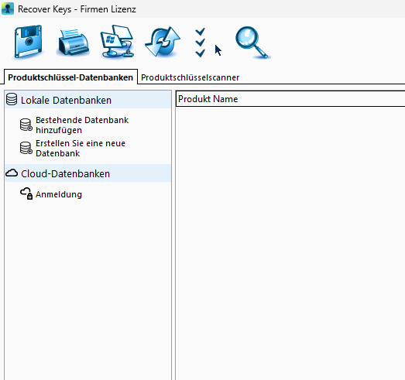405x380 pixels.
Task: Click the floppy disk Save icon
Action: 28,42
